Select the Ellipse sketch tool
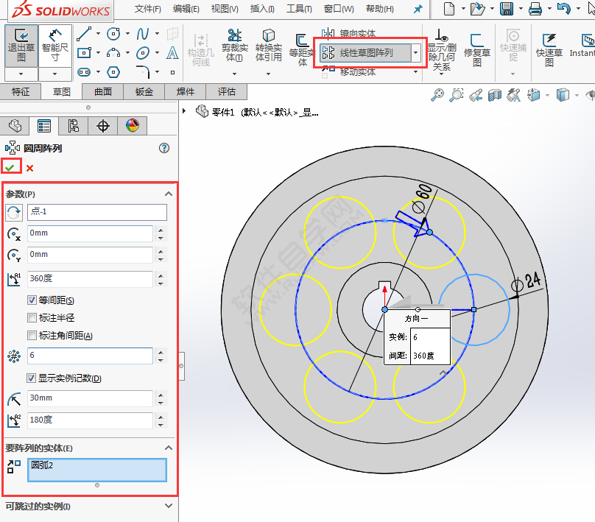The image size is (595, 522). pos(143,53)
